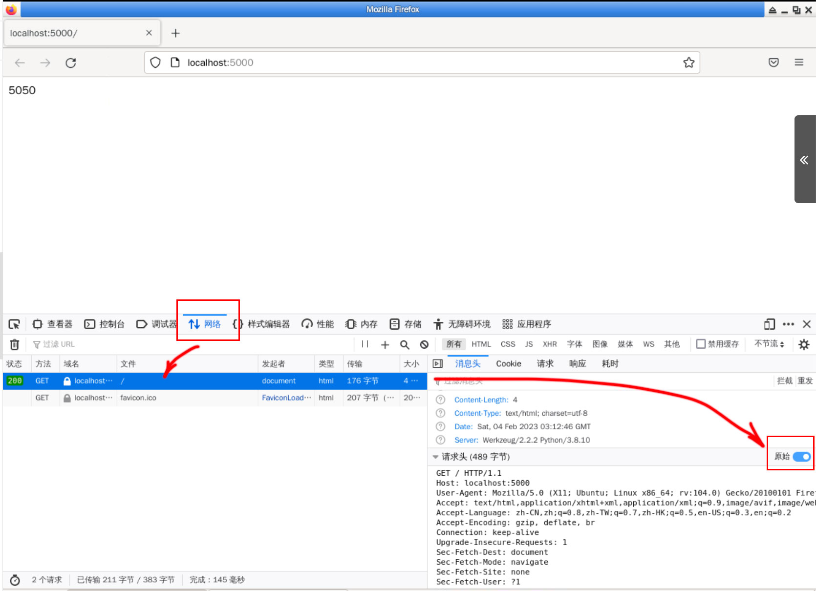Select the favicon.ico request row
The width and height of the screenshot is (816, 591).
click(x=215, y=398)
